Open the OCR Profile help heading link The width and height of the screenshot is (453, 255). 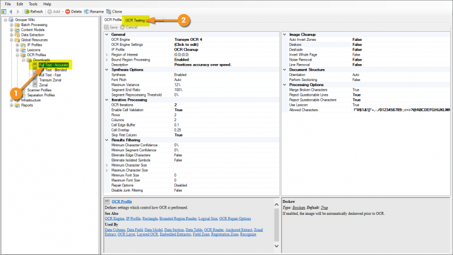click(122, 202)
